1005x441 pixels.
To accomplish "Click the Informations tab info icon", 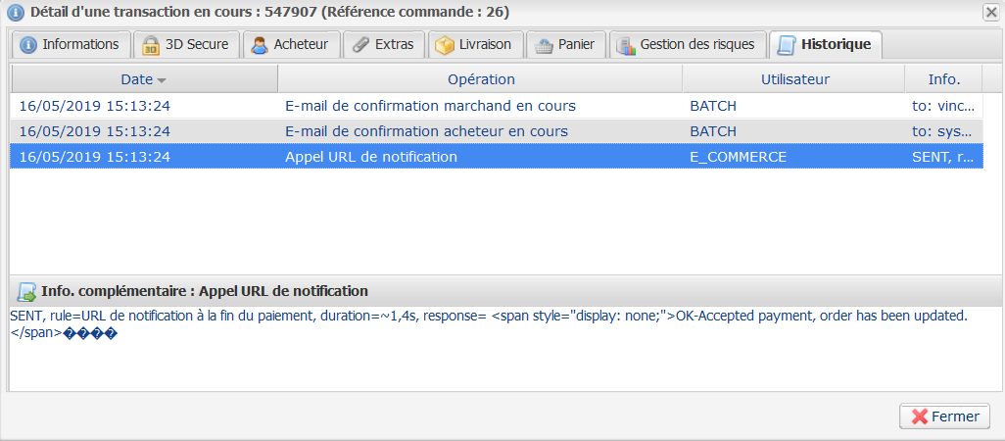I will pyautogui.click(x=28, y=45).
